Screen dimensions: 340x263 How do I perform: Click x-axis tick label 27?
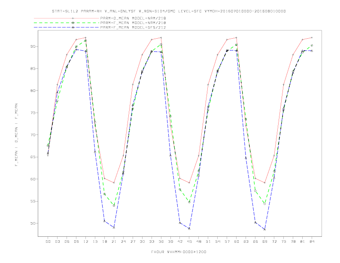pyautogui.click(x=133, y=242)
